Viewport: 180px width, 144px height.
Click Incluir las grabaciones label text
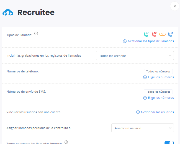click(44, 55)
